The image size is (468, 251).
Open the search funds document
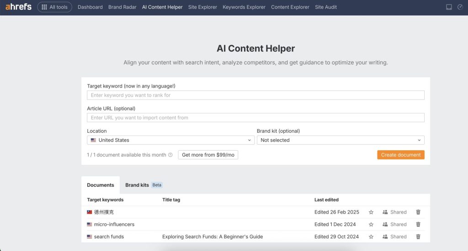click(109, 237)
